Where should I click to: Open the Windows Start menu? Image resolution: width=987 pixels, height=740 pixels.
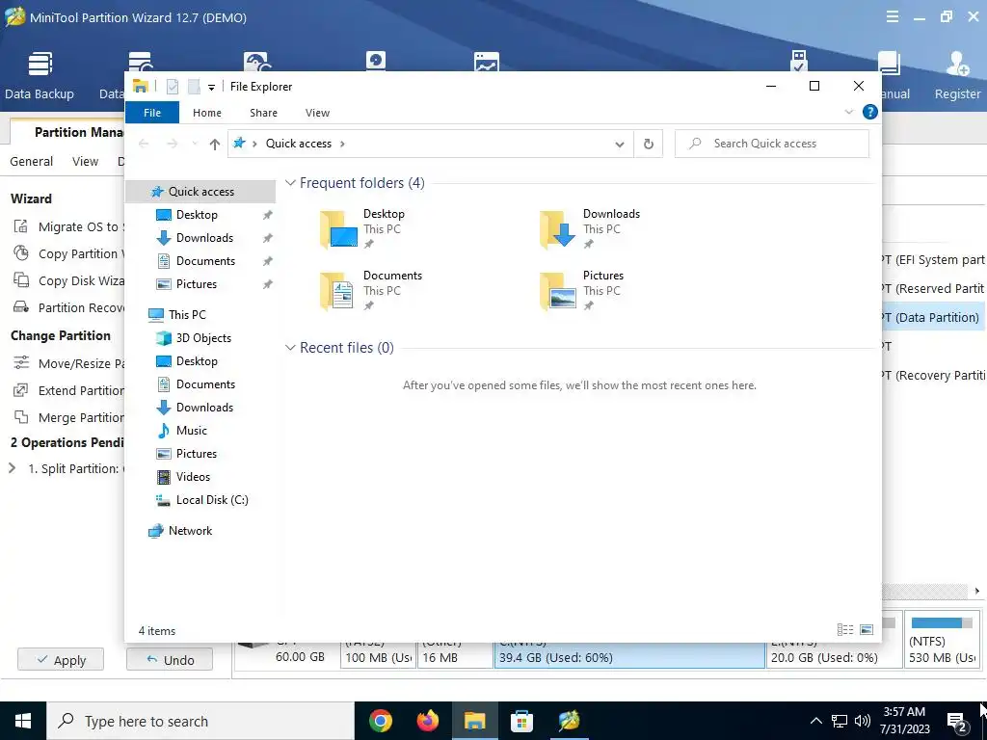23,721
